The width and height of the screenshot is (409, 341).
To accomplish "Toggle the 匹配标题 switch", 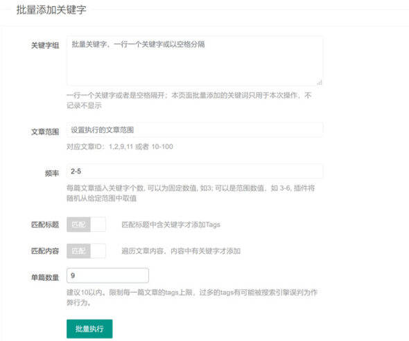I will pos(86,224).
